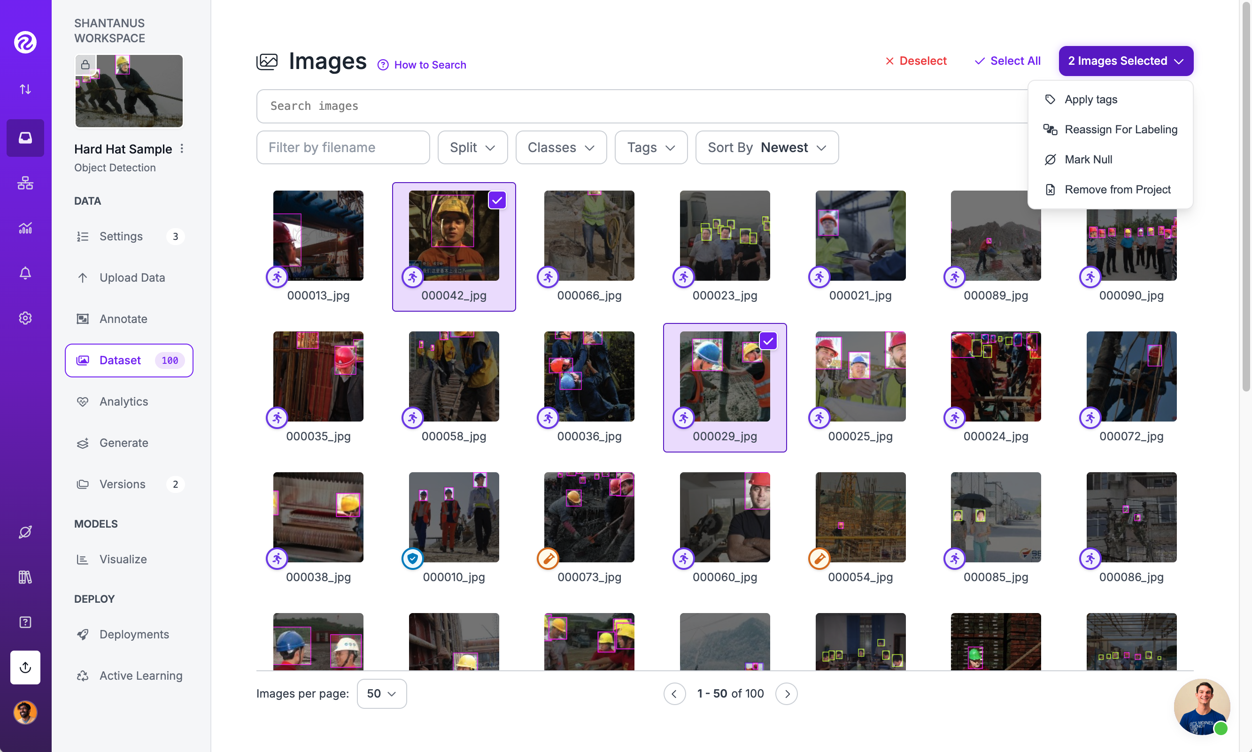This screenshot has width=1252, height=752.
Task: Click the Filter by filename field
Action: pyautogui.click(x=343, y=147)
